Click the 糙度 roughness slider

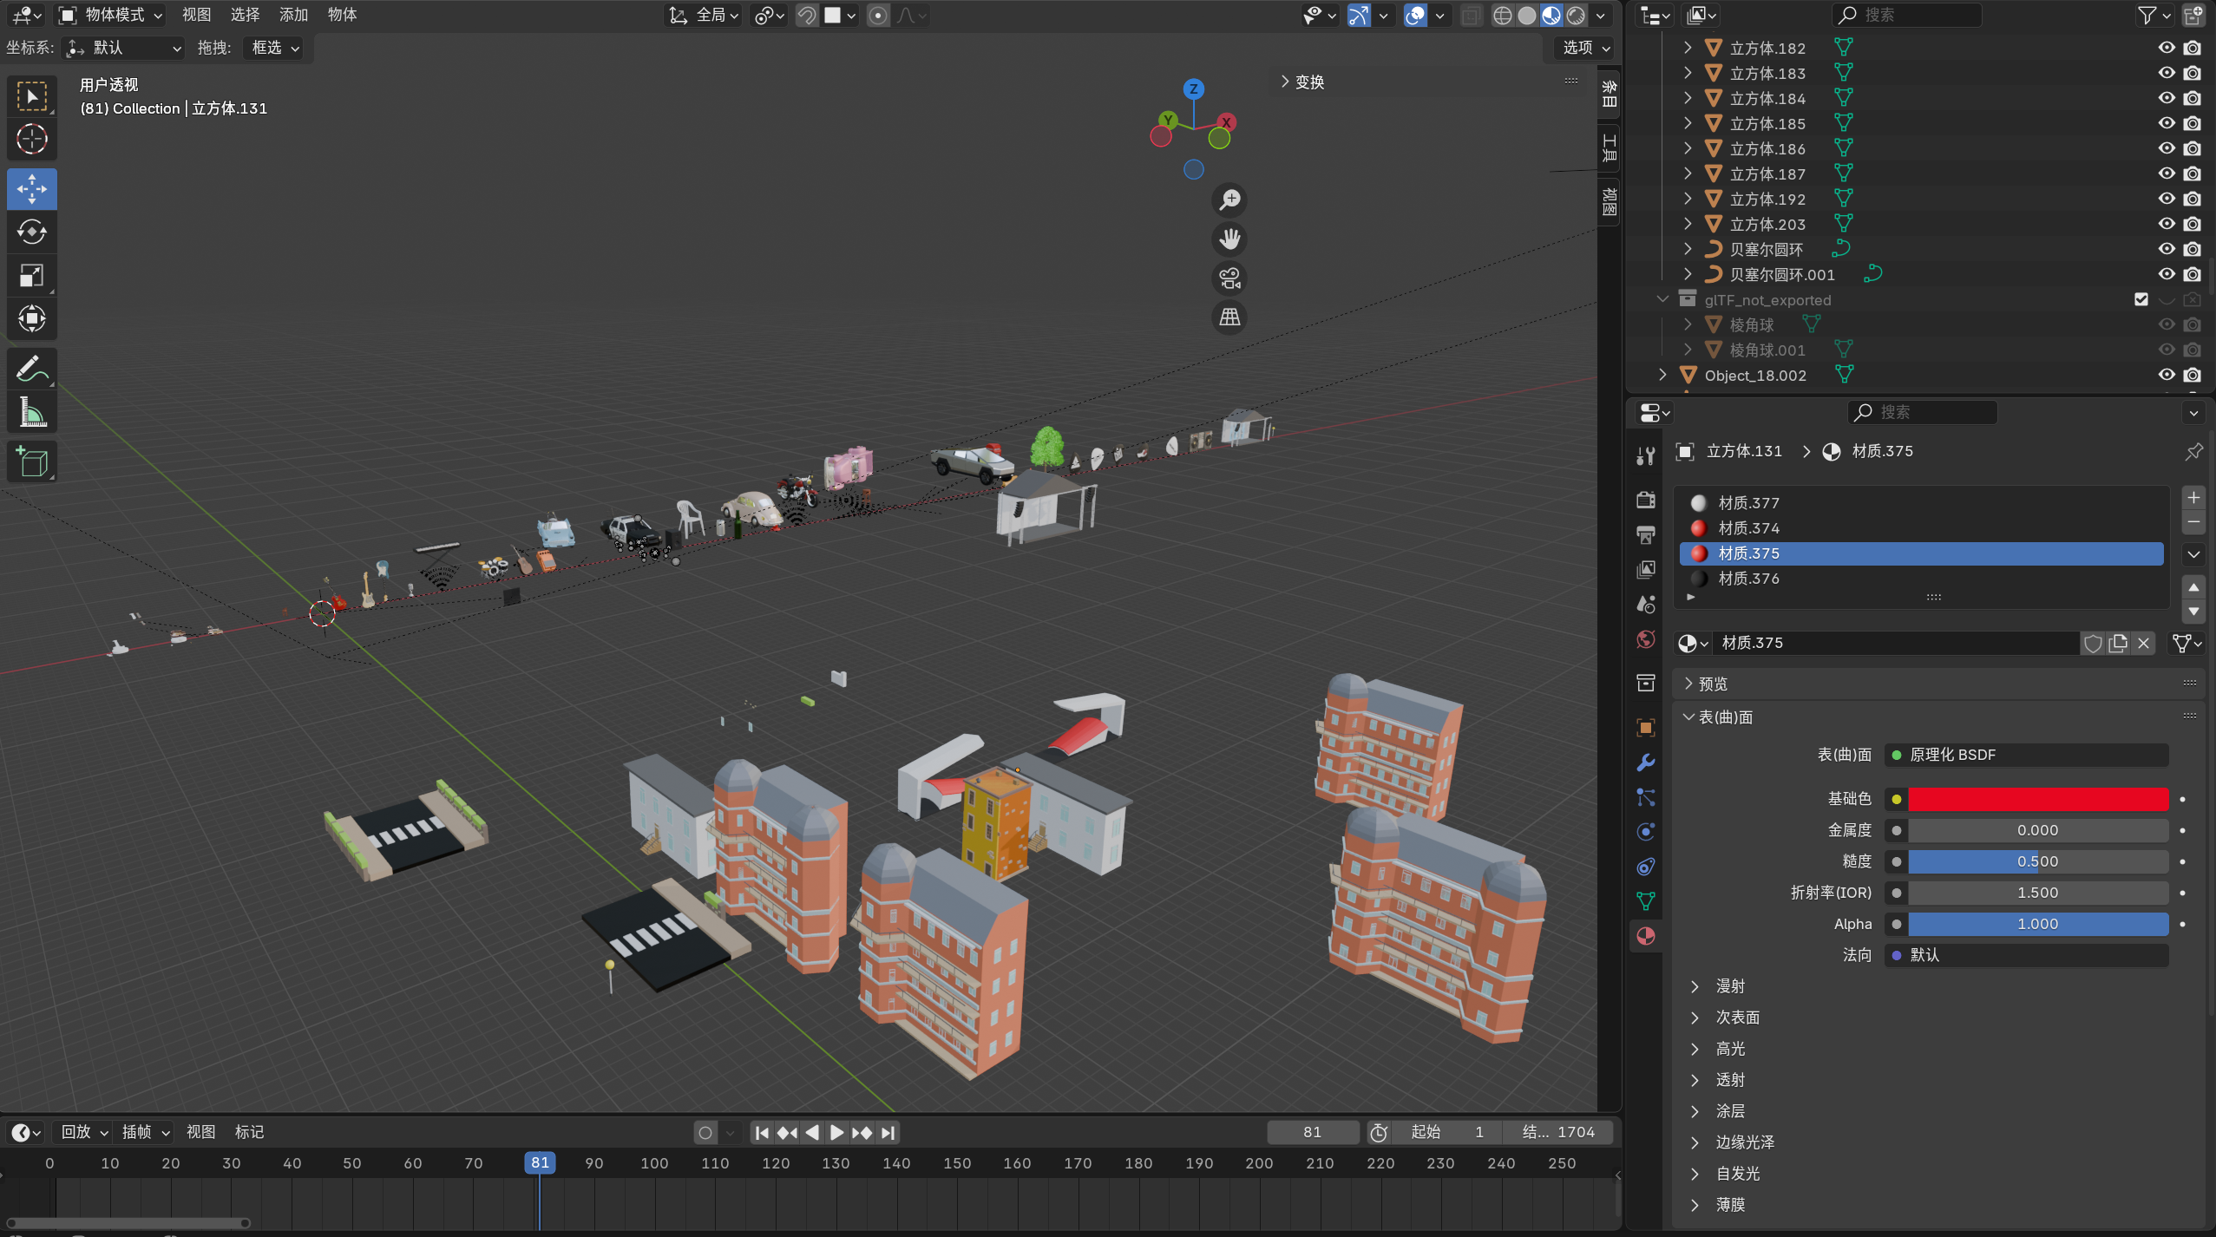pos(2037,861)
